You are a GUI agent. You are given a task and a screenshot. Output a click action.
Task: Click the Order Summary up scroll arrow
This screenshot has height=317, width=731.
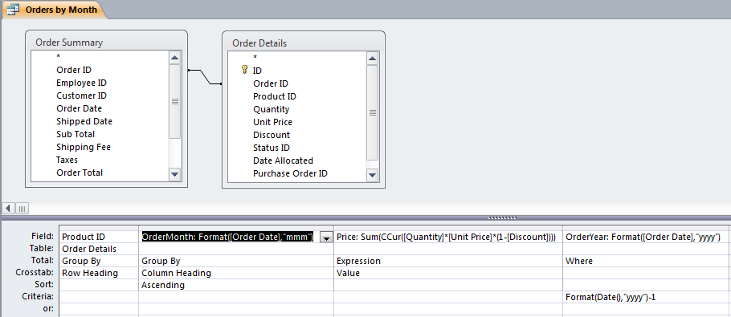[175, 58]
